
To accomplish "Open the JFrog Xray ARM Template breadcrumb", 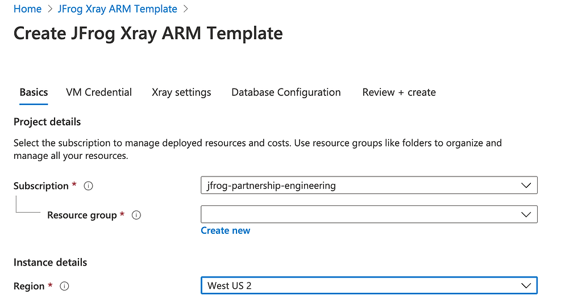I will [x=117, y=9].
